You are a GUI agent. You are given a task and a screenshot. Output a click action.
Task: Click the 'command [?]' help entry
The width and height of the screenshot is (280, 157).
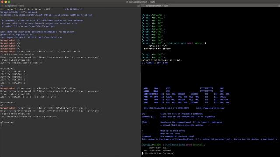[148, 116]
